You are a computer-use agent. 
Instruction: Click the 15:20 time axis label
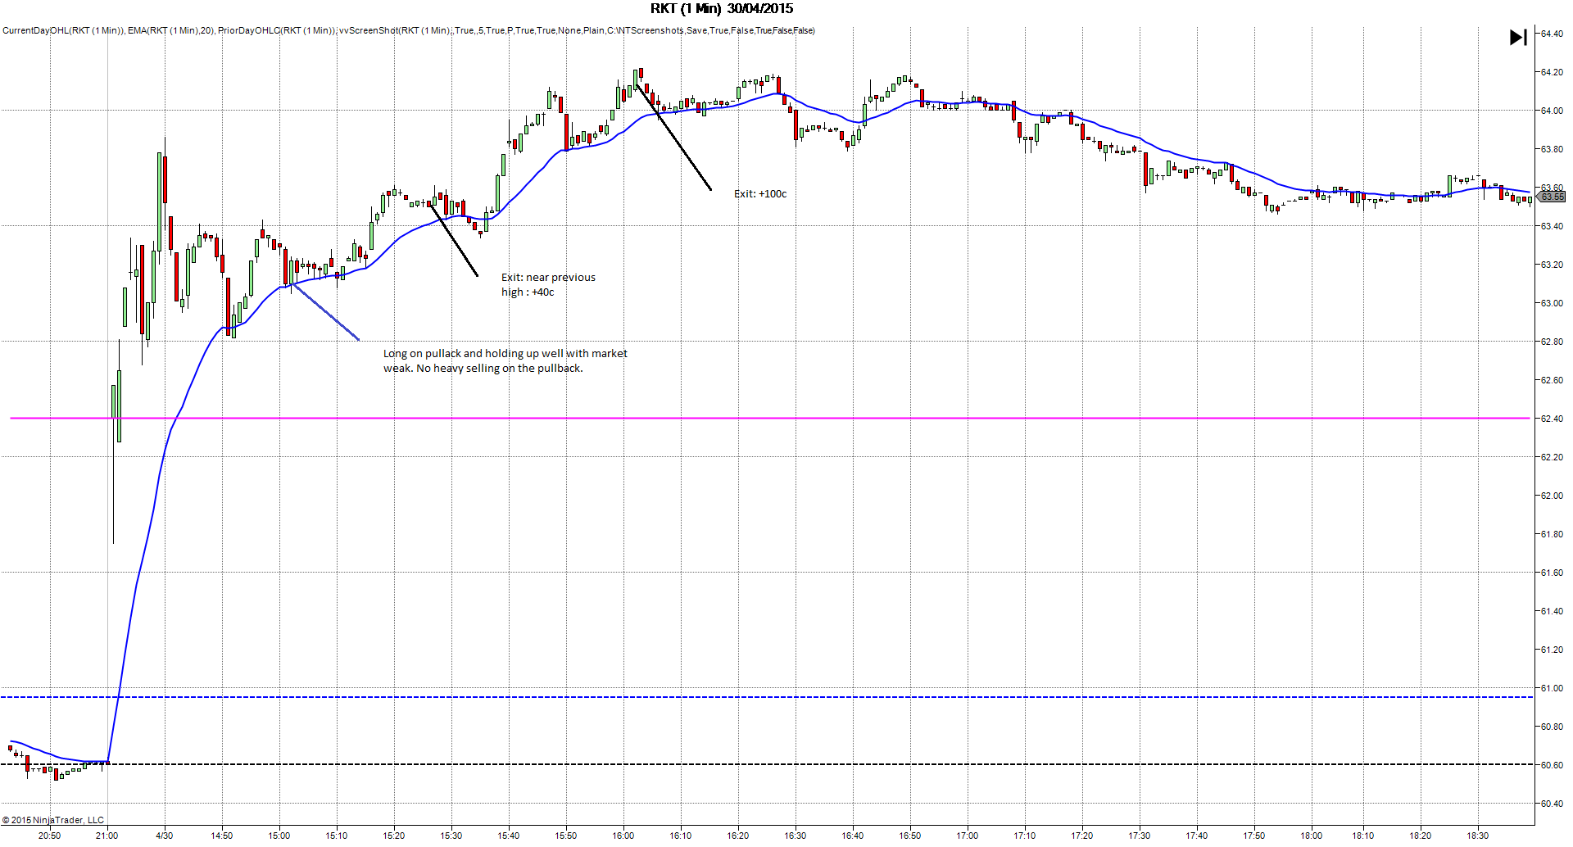pyautogui.click(x=393, y=836)
